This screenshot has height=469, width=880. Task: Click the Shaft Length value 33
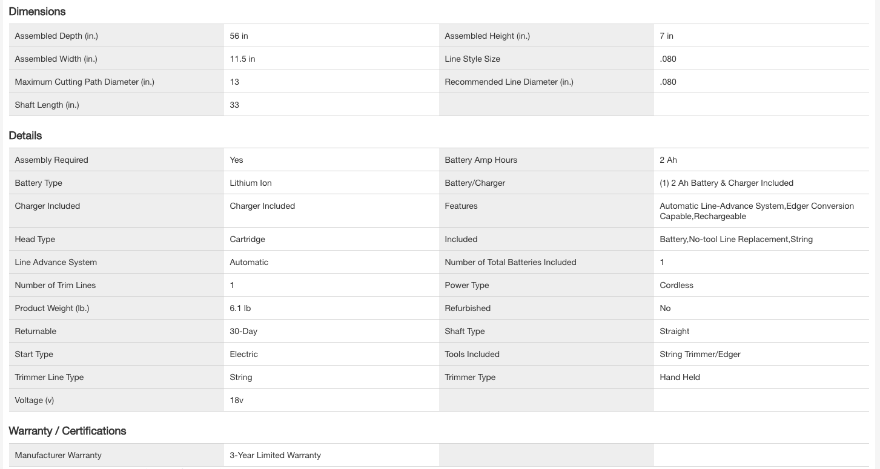click(x=234, y=105)
